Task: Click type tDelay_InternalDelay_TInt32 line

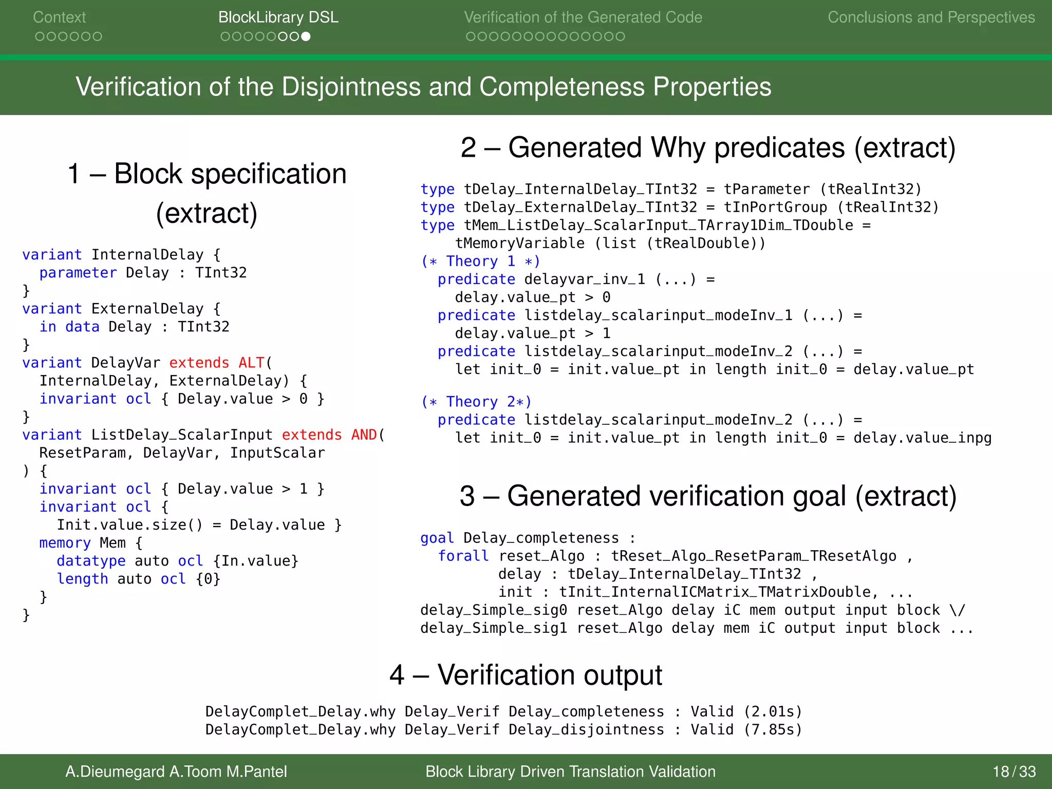Action: [671, 189]
